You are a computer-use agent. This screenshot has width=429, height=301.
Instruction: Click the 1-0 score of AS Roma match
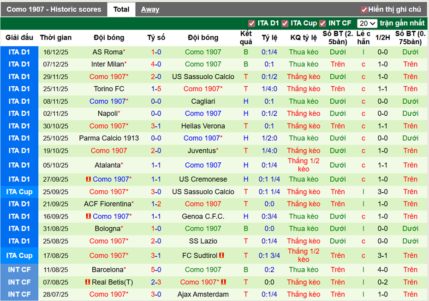click(156, 52)
